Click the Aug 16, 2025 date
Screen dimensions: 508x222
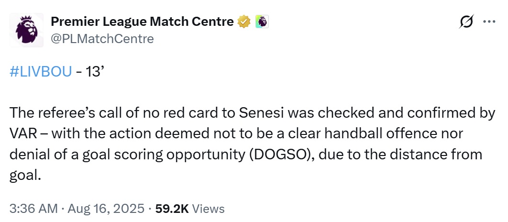point(106,209)
